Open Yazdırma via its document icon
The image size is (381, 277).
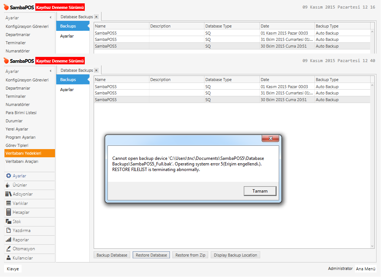point(8,231)
